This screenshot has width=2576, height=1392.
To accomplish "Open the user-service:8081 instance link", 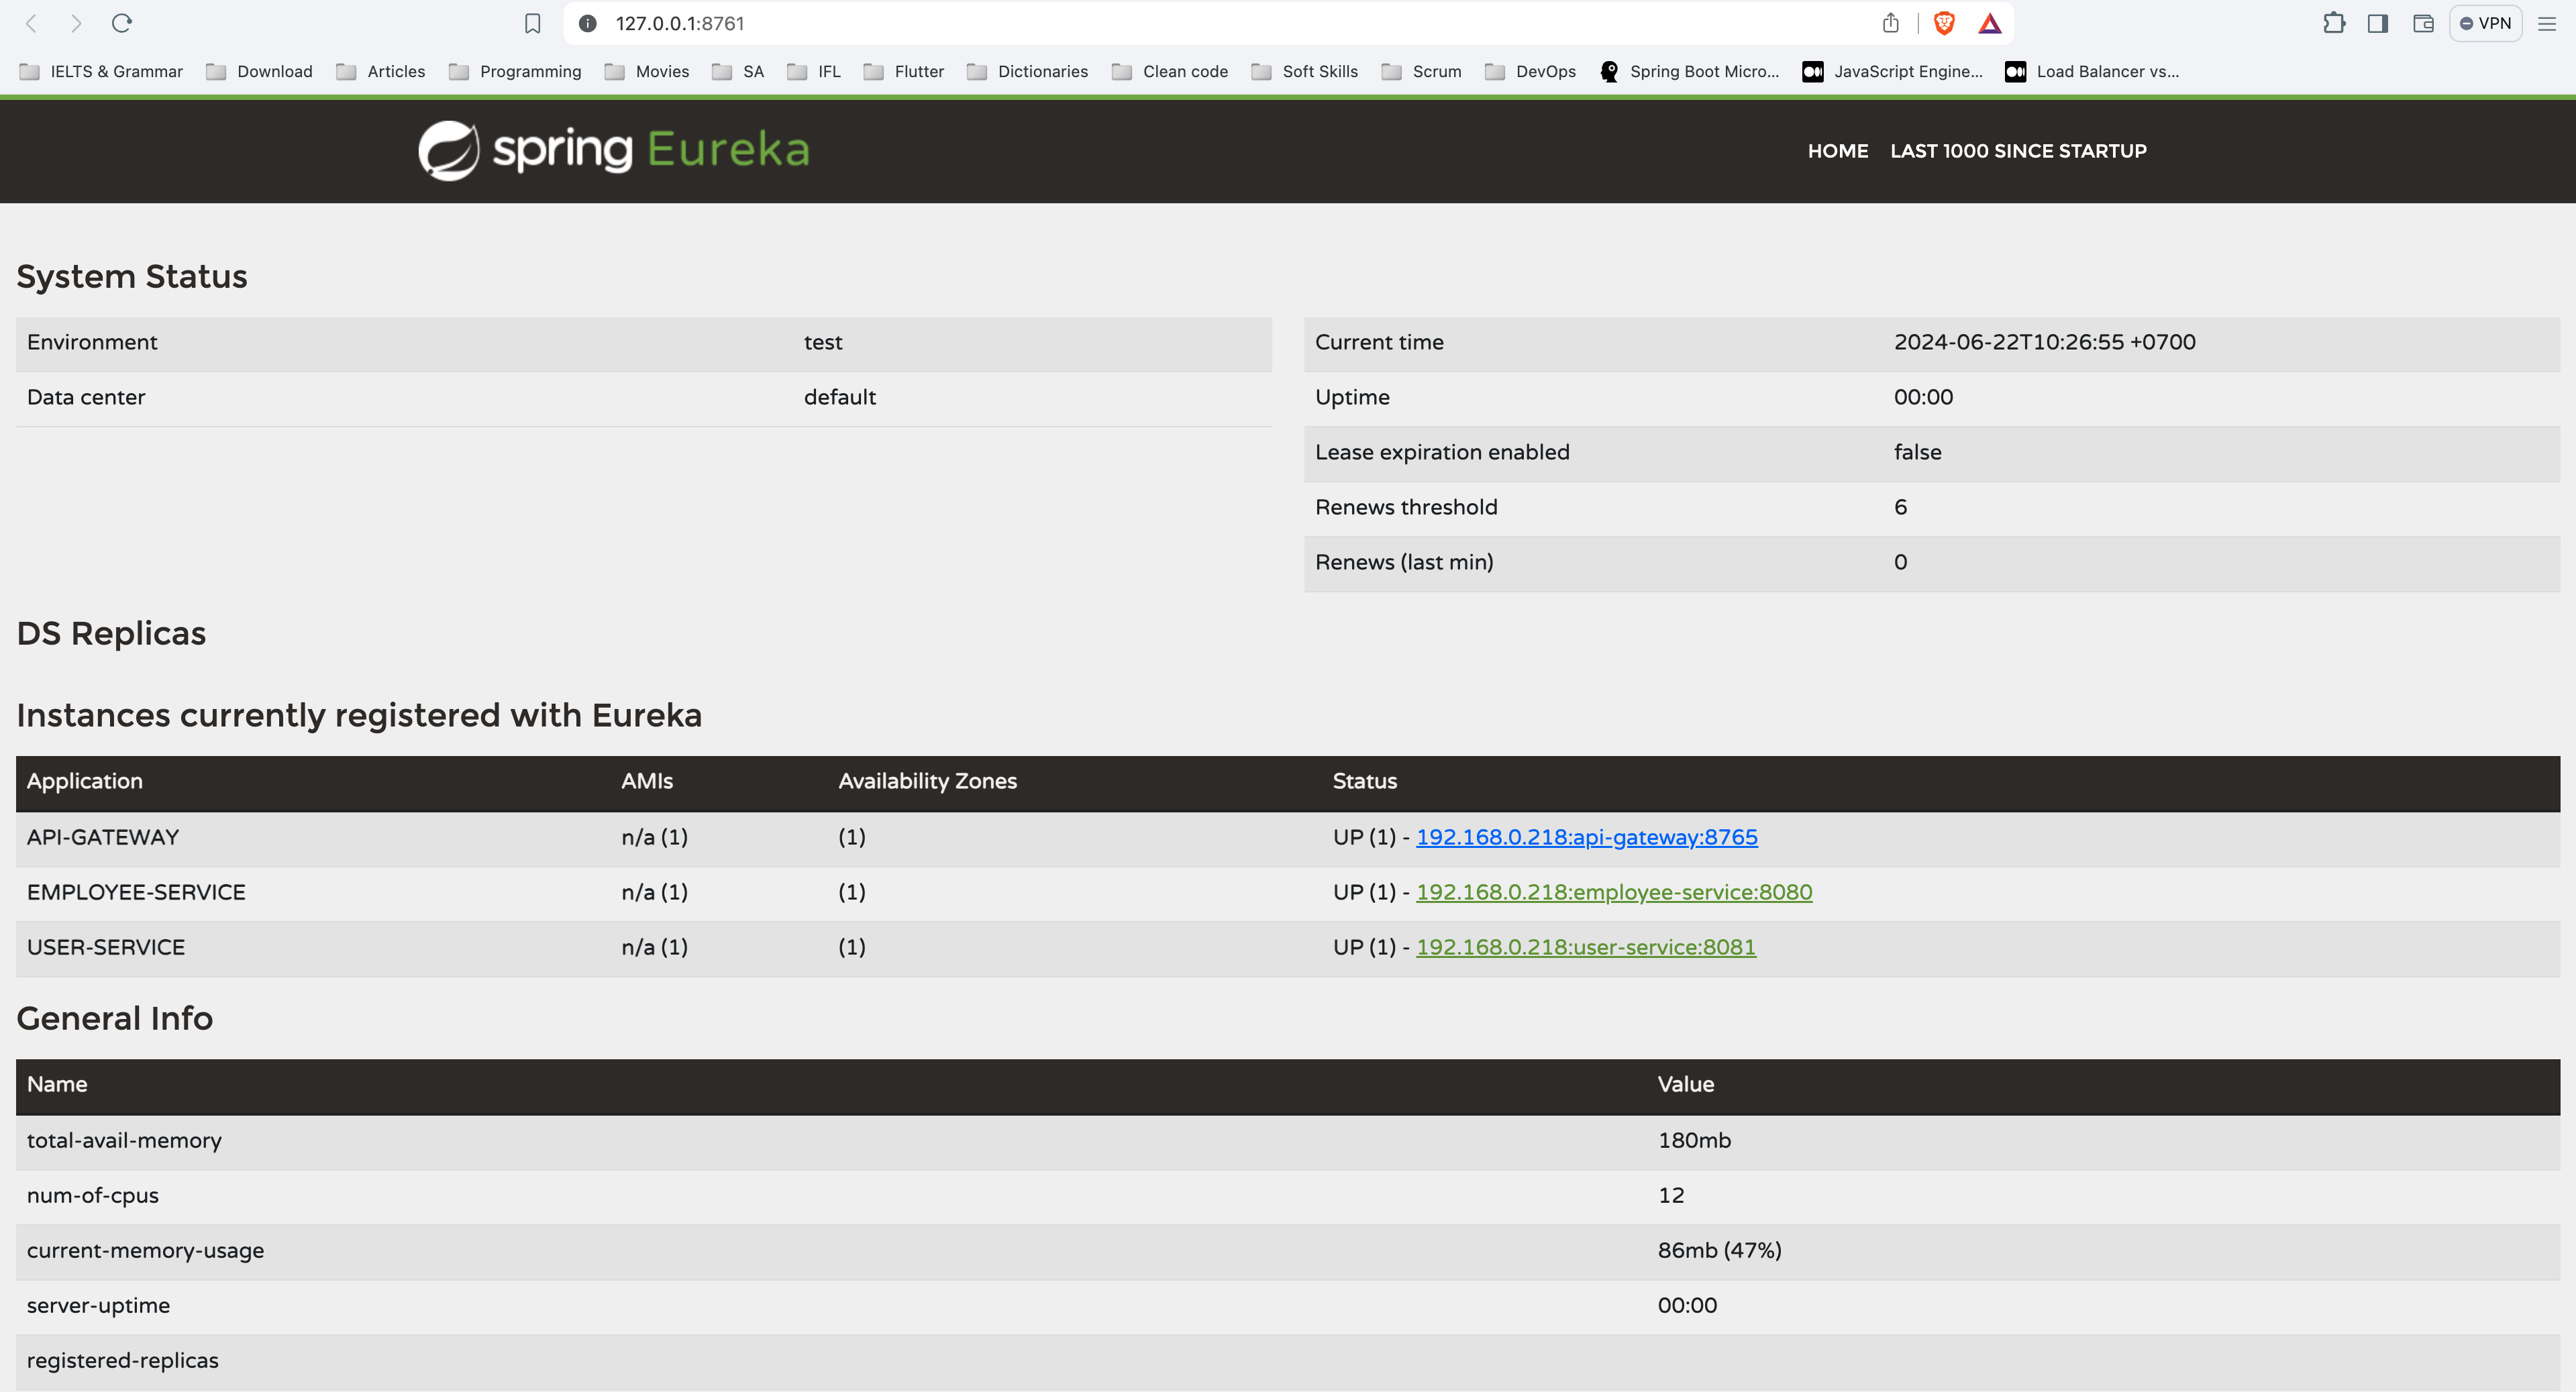I will (x=1586, y=947).
